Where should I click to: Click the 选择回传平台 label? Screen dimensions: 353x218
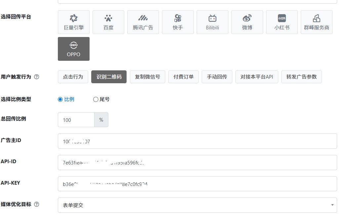click(x=16, y=17)
